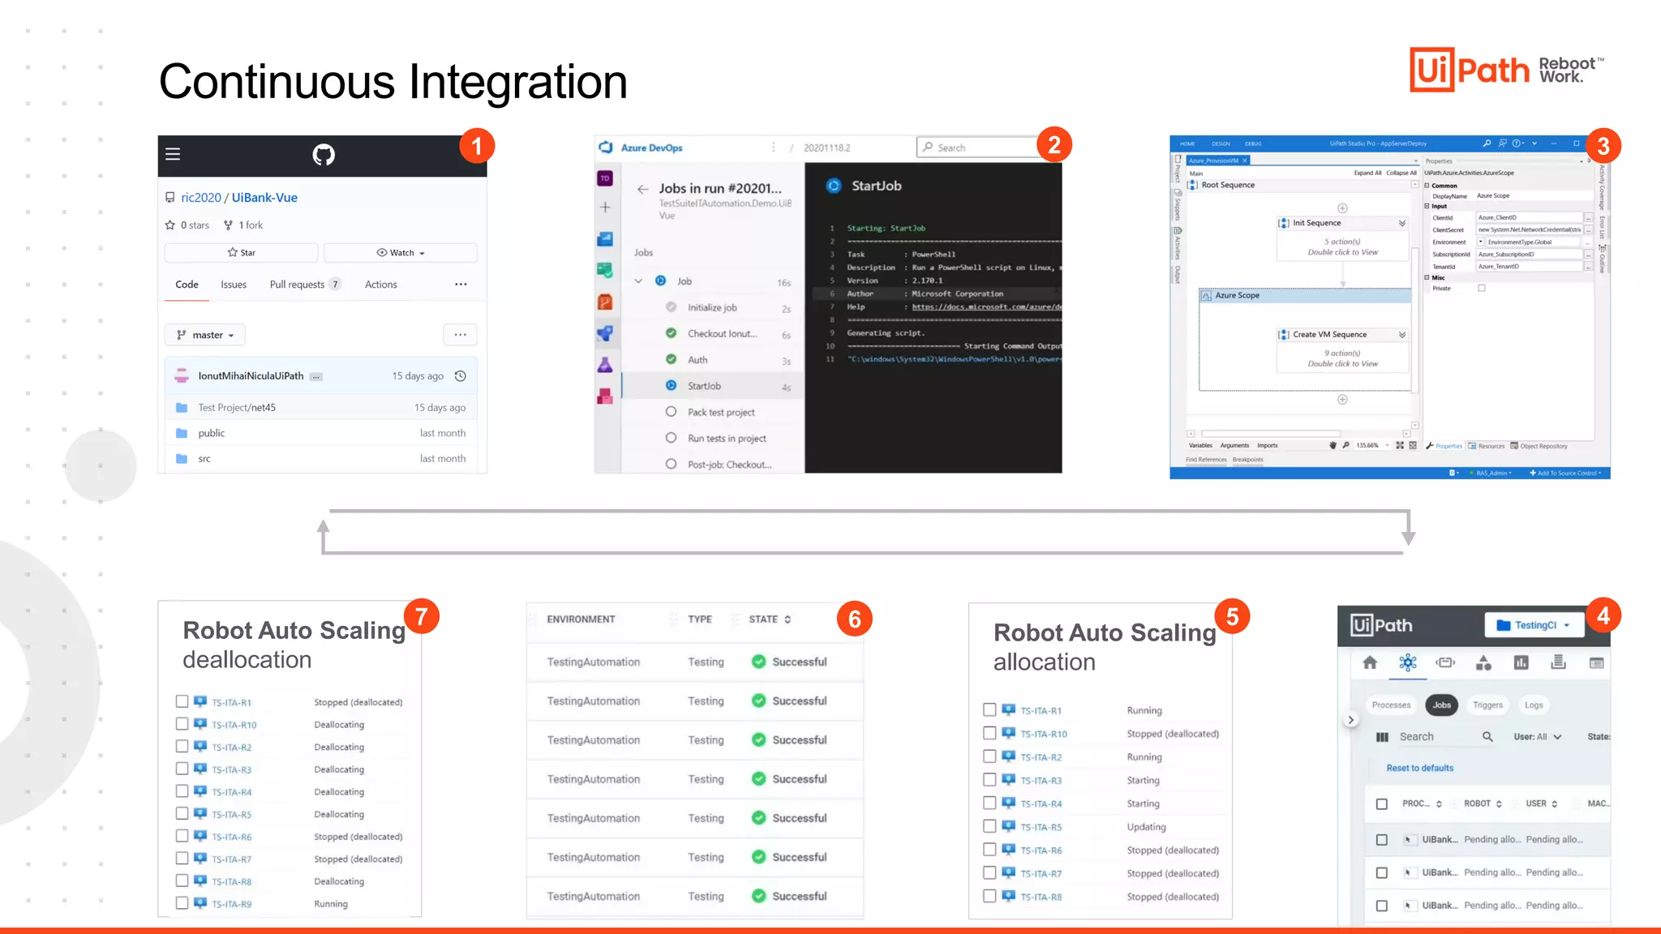Open the commit history clock icon
1661x934 pixels.
click(461, 376)
